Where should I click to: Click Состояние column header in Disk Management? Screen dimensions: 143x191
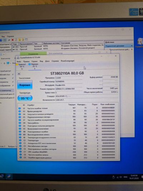pos(66,43)
